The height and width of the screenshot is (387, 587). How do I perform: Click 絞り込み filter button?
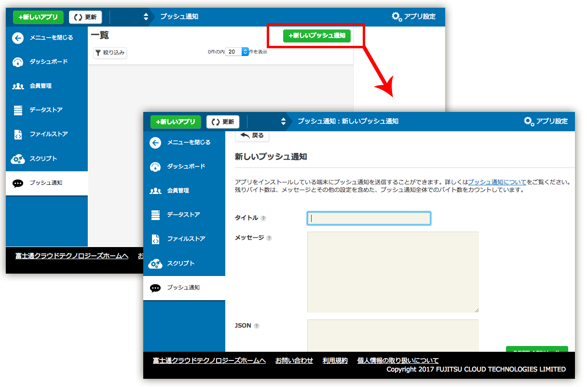110,53
